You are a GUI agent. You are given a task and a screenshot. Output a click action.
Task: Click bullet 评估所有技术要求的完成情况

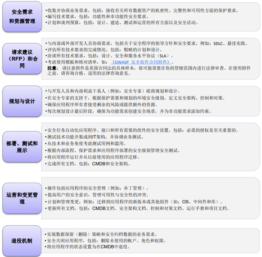(104, 50)
